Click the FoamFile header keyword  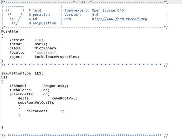(10, 31)
